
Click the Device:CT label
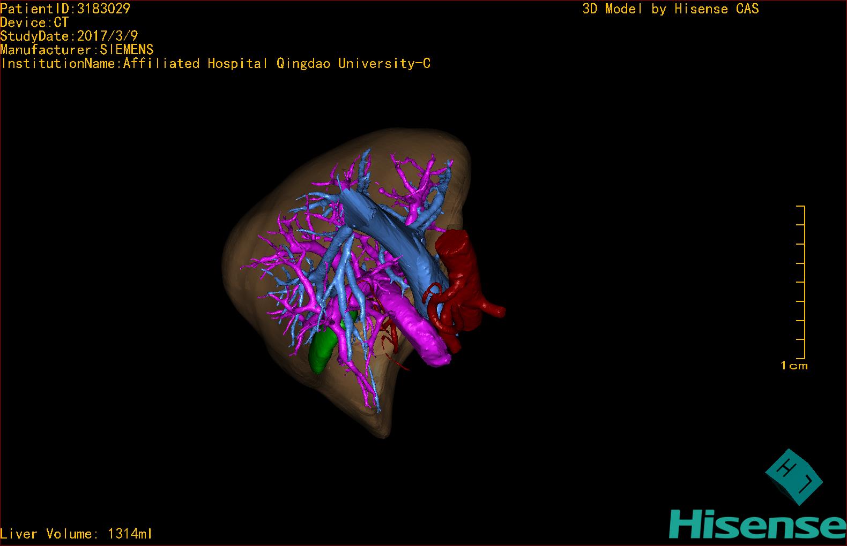point(34,22)
